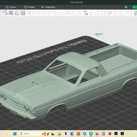Open File Explorer from taskbar
The height and width of the screenshot is (137, 137).
tap(59, 134)
